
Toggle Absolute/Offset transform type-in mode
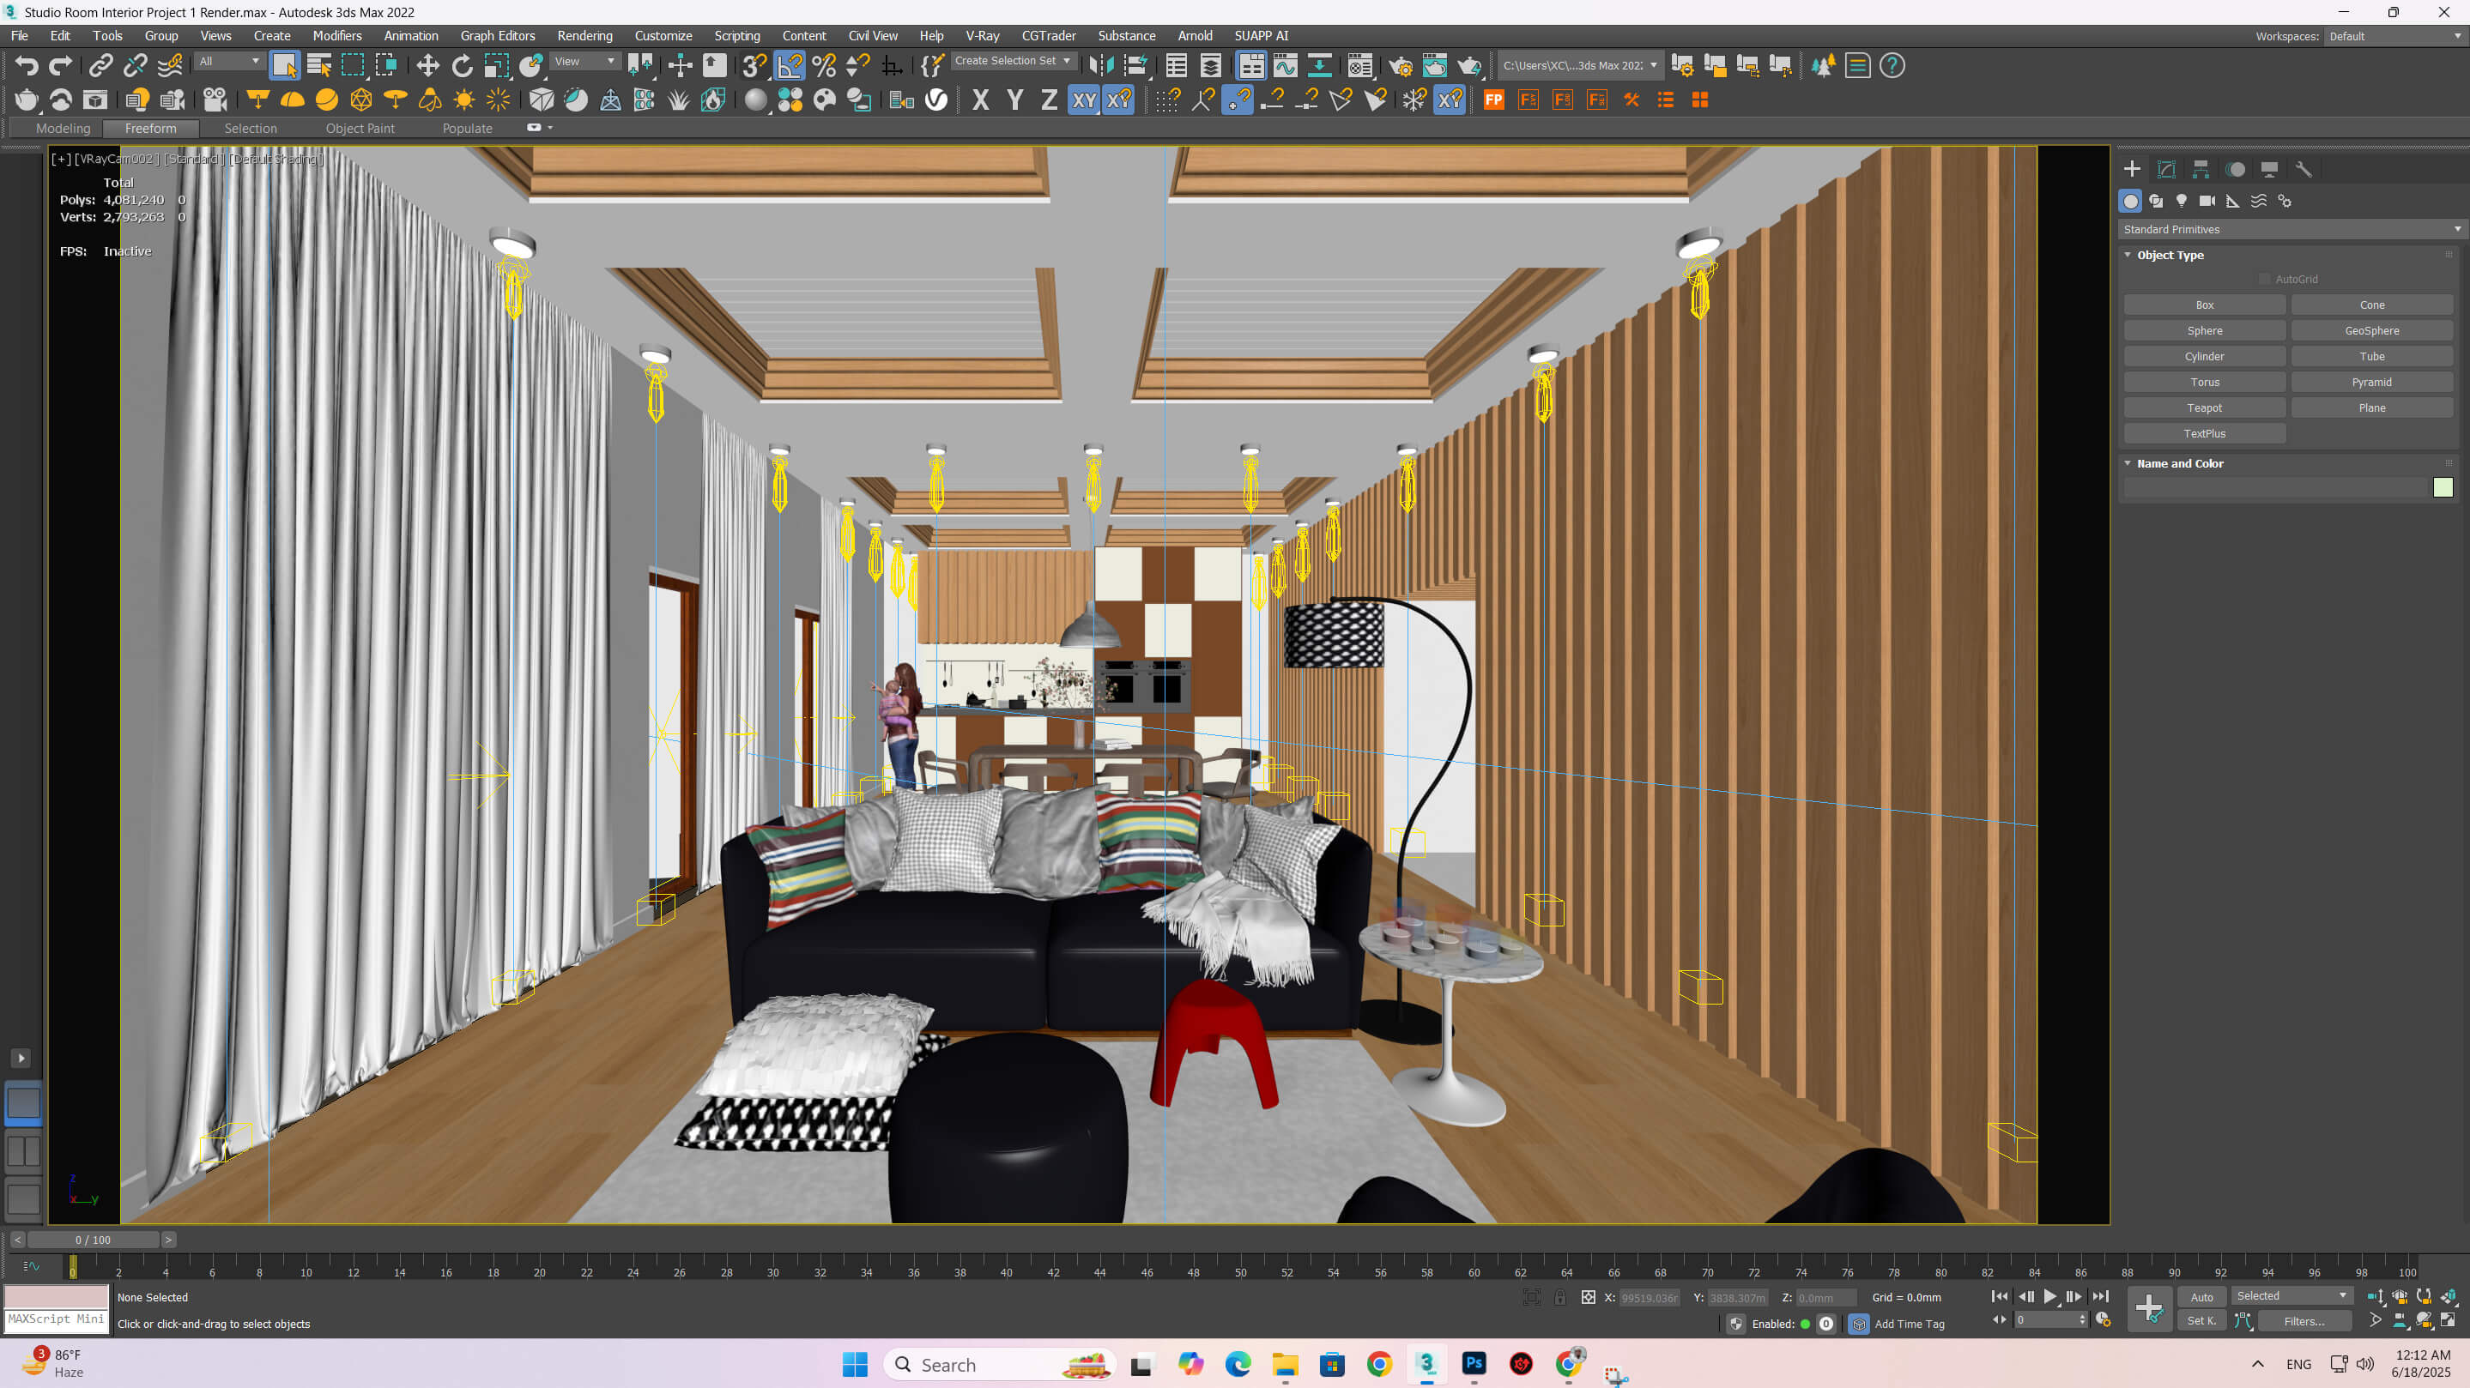coord(1589,1297)
